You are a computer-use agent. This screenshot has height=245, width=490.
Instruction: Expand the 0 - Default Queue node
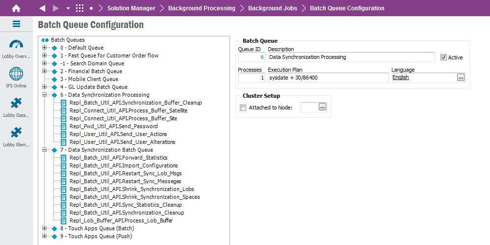[45, 48]
